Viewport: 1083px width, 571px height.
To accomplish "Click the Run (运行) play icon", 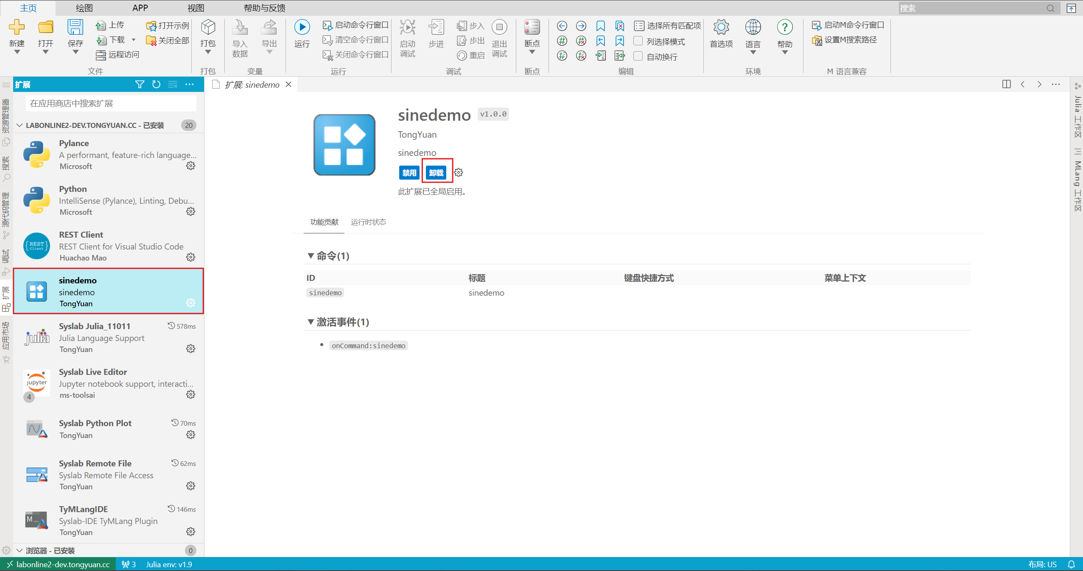I will (x=302, y=27).
